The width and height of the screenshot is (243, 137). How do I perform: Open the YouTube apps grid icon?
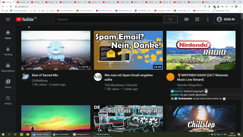[x=197, y=19]
